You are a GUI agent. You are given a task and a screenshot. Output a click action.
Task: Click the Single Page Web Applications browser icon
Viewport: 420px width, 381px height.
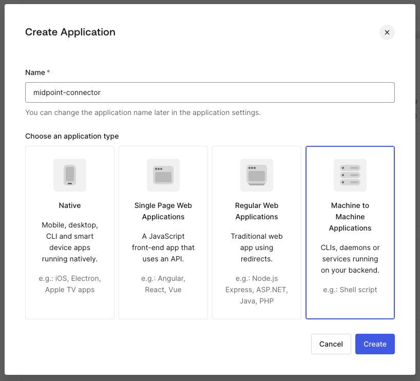click(163, 175)
